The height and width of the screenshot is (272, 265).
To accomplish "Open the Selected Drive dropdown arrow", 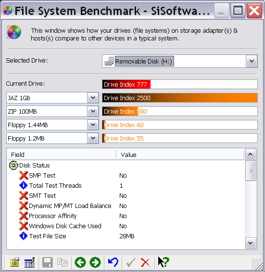I will coord(252,61).
